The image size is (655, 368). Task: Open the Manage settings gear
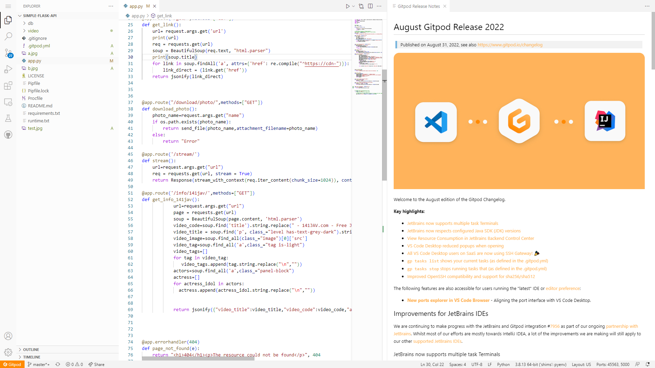pyautogui.click(x=8, y=352)
